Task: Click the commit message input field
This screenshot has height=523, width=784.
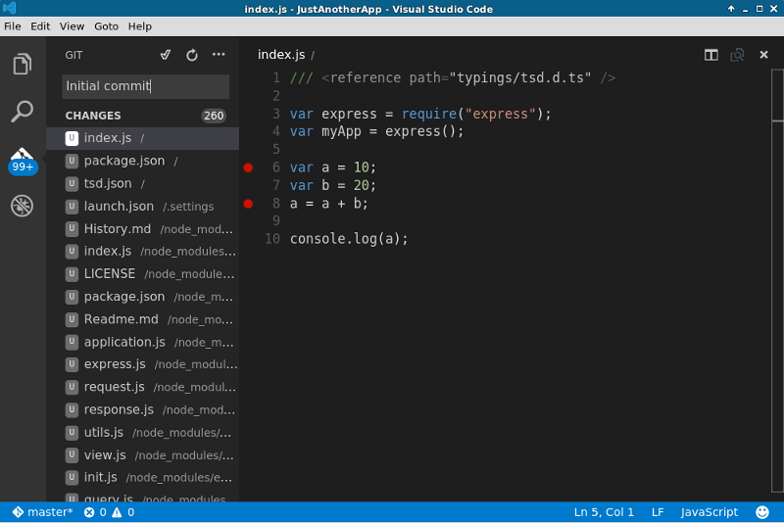Action: (x=145, y=86)
